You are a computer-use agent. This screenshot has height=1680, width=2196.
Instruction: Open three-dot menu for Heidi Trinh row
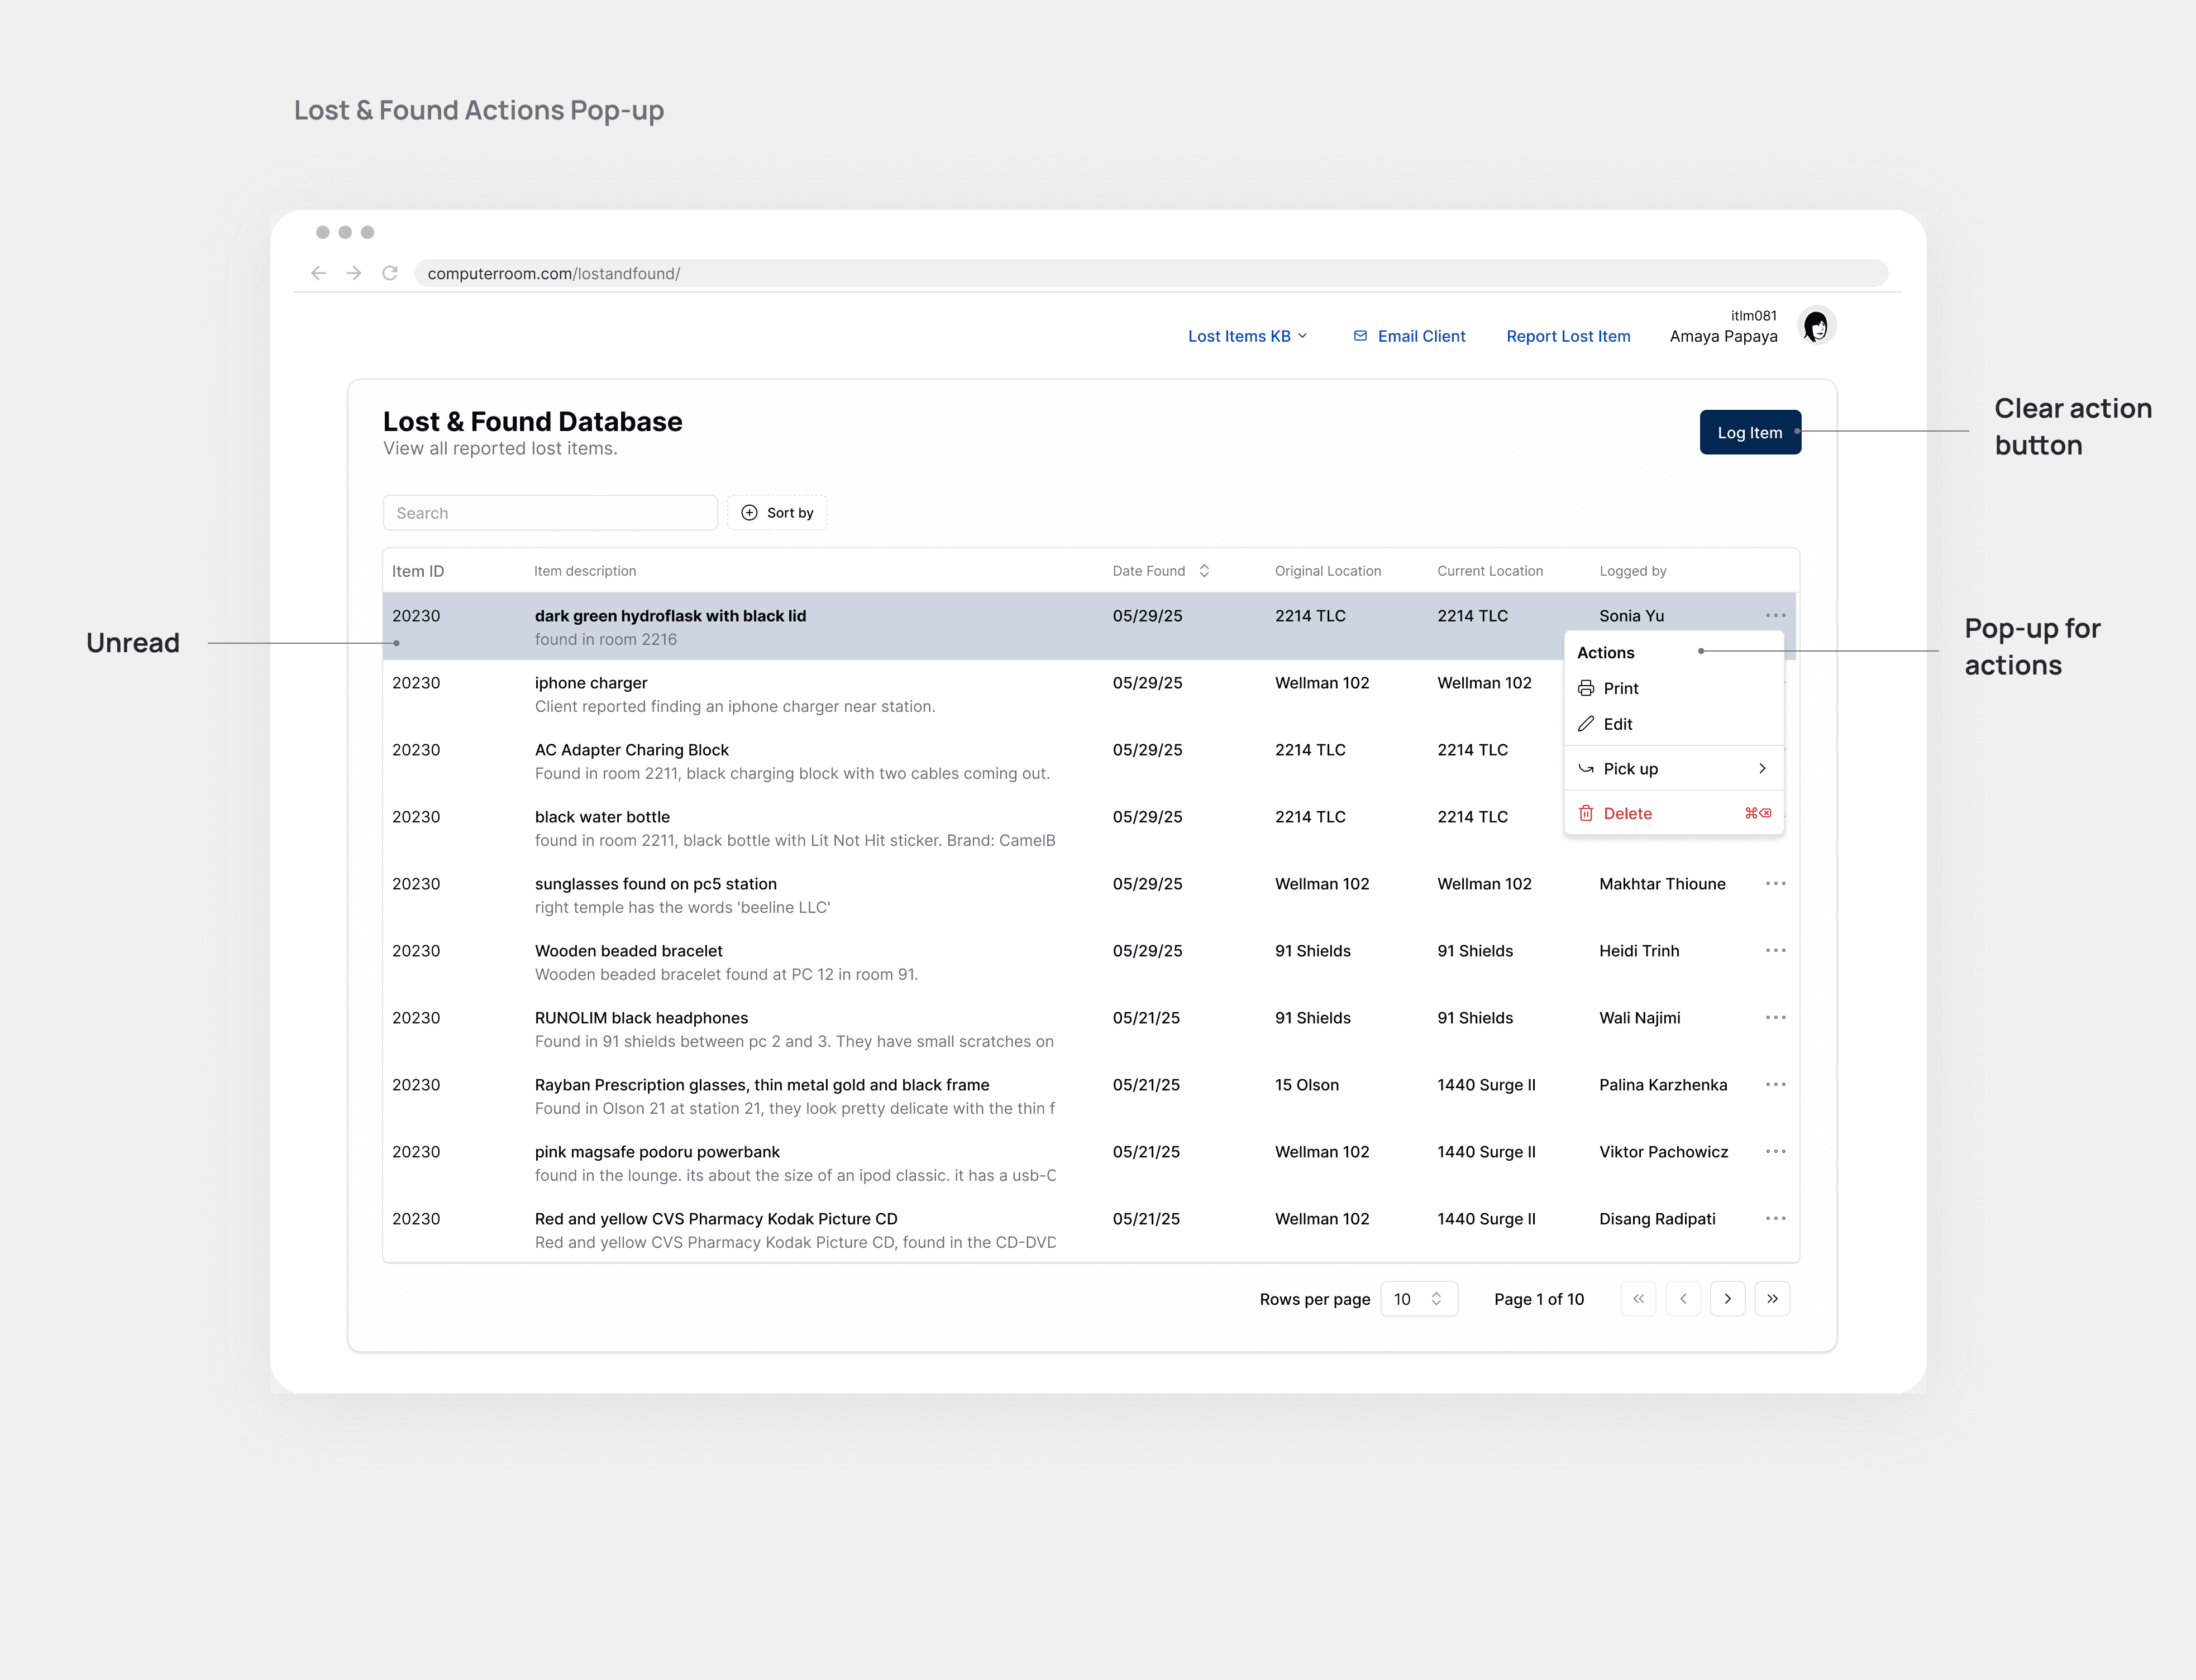tap(1775, 950)
